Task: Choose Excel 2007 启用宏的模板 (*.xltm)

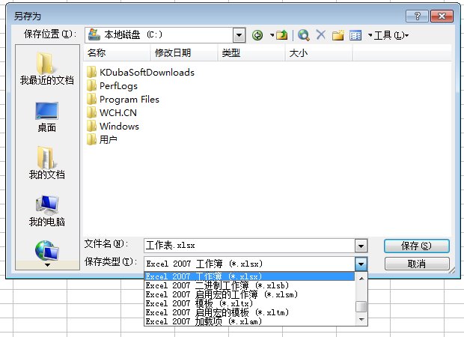Action: (x=249, y=312)
